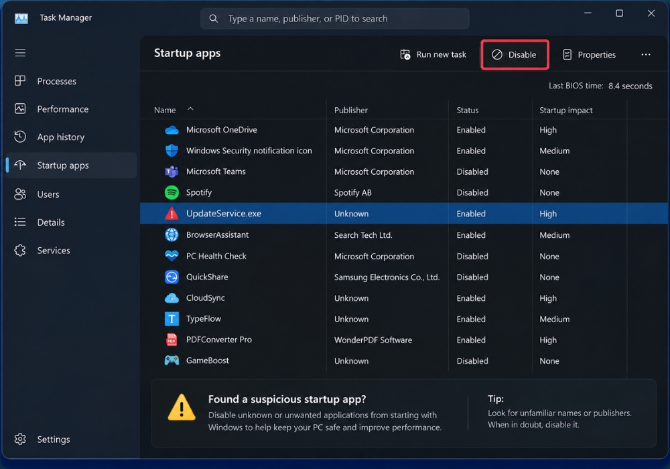Disable the selected startup app
Image resolution: width=670 pixels, height=469 pixels.
point(515,55)
